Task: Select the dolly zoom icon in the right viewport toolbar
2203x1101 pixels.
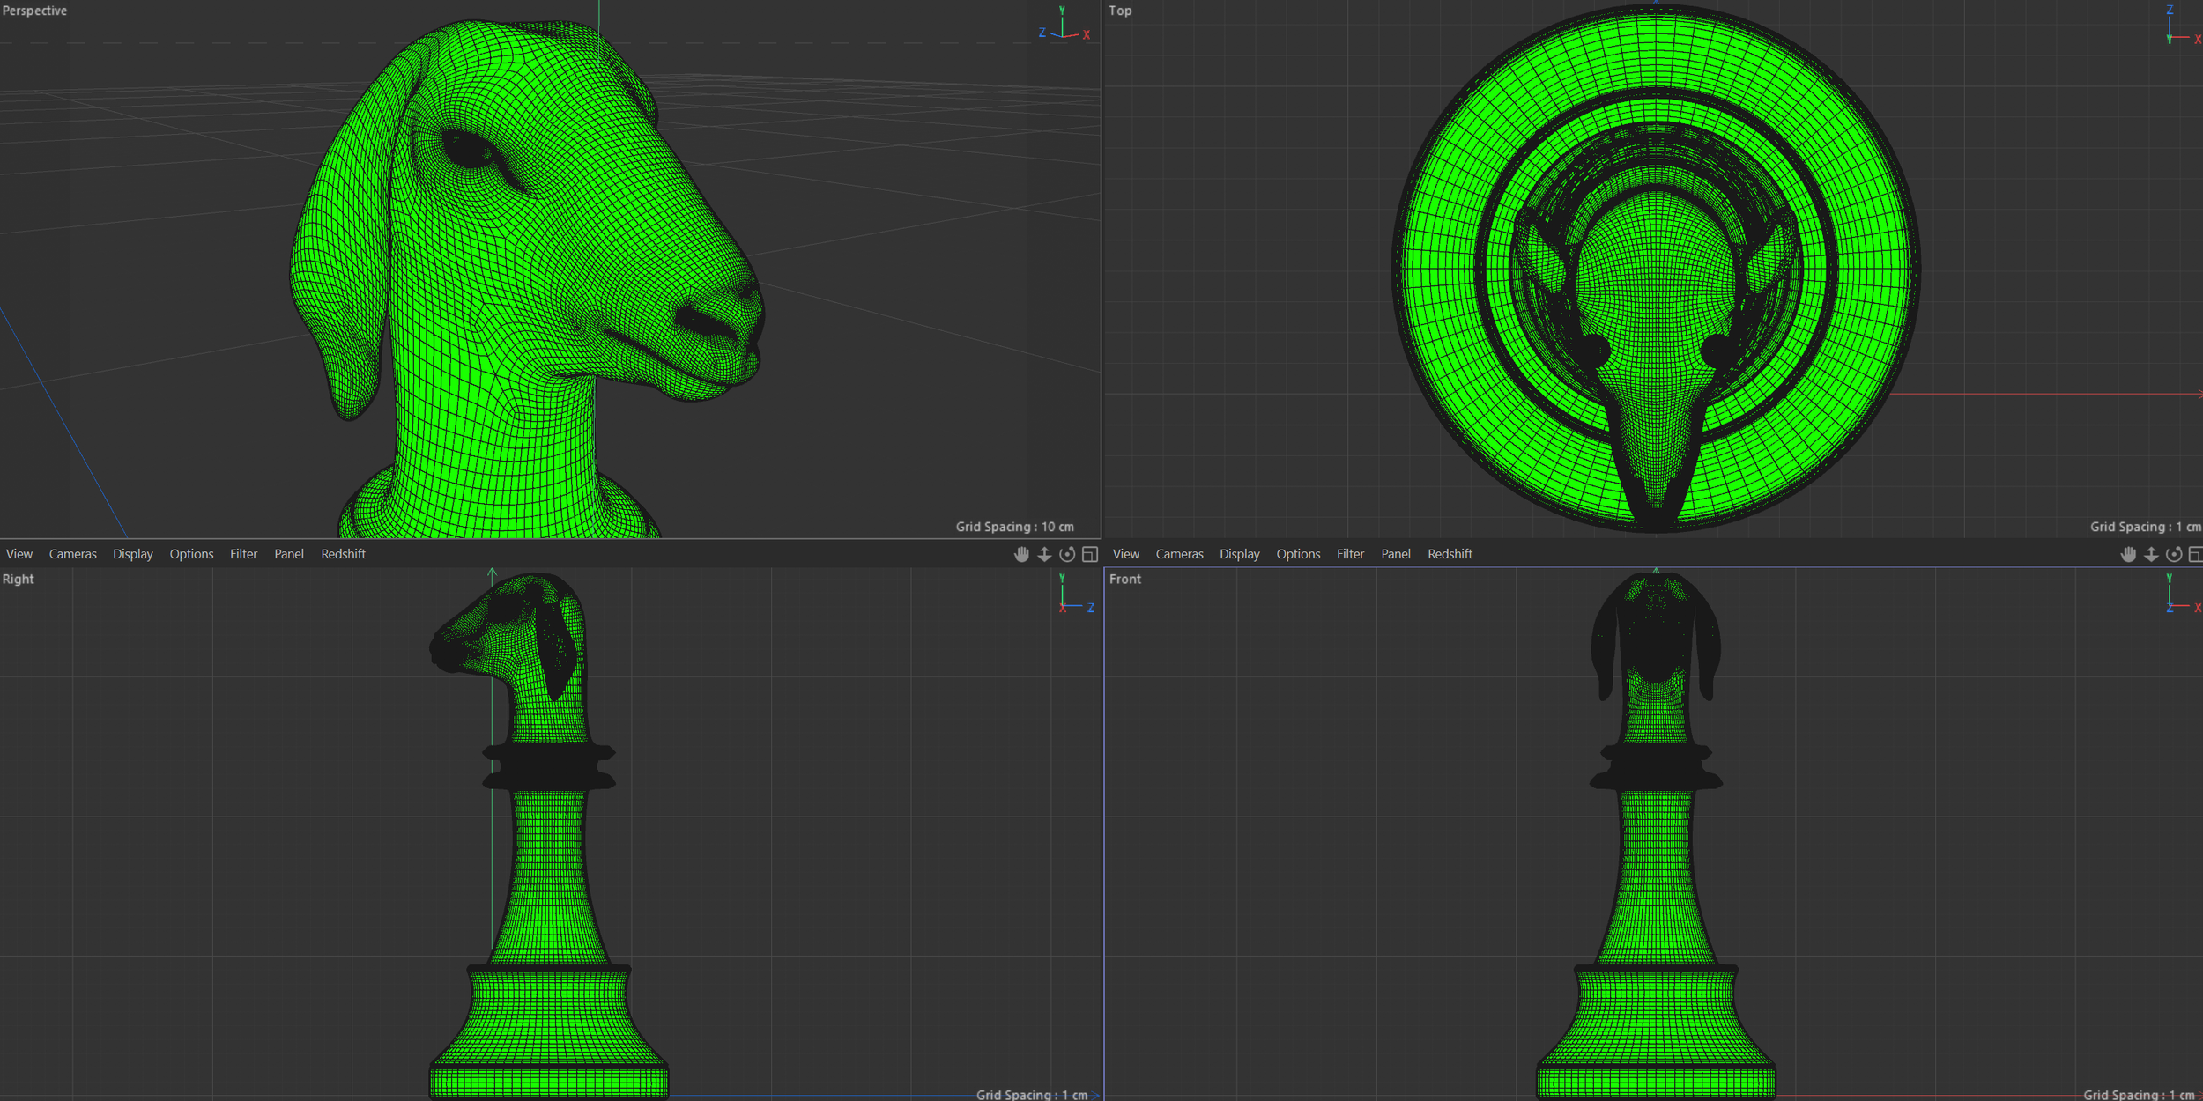Action: (x=2151, y=554)
